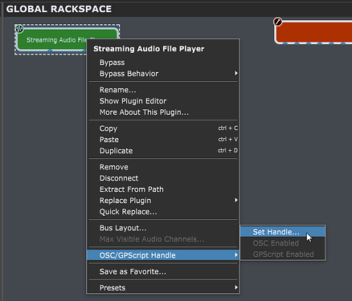Screen dimensions: 352x301
Task: Choose Copy from the menu
Action: (x=163, y=128)
